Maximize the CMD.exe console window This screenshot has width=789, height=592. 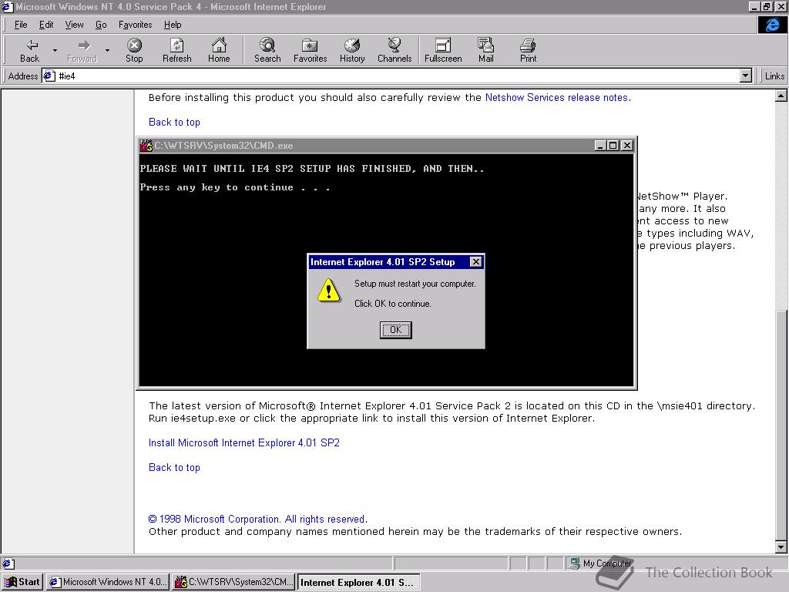tap(613, 146)
